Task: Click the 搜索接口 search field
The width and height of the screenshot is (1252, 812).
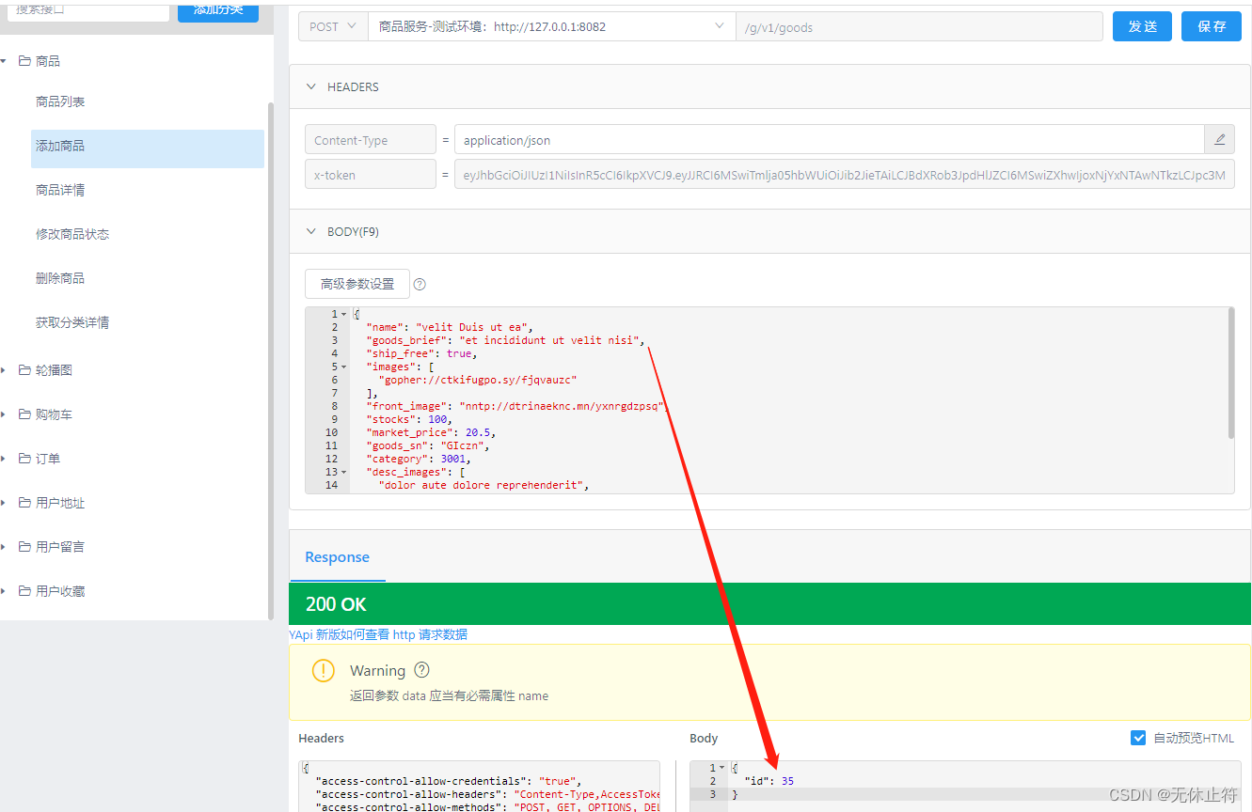Action: [87, 9]
